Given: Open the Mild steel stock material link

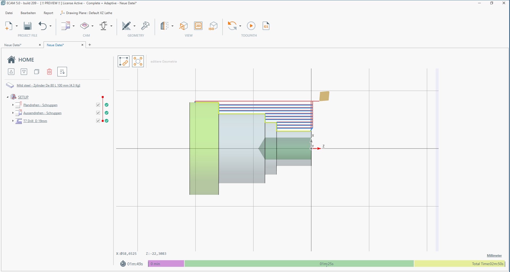Looking at the screenshot, I should [x=48, y=85].
